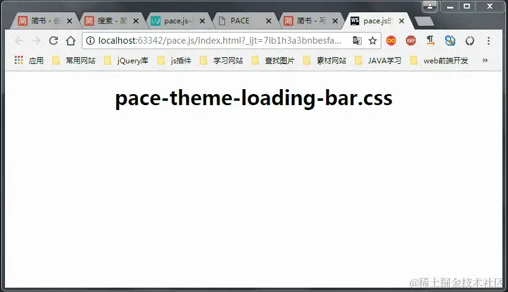The height and width of the screenshot is (292, 508).
Task: Reload the current page
Action: pyautogui.click(x=54, y=41)
